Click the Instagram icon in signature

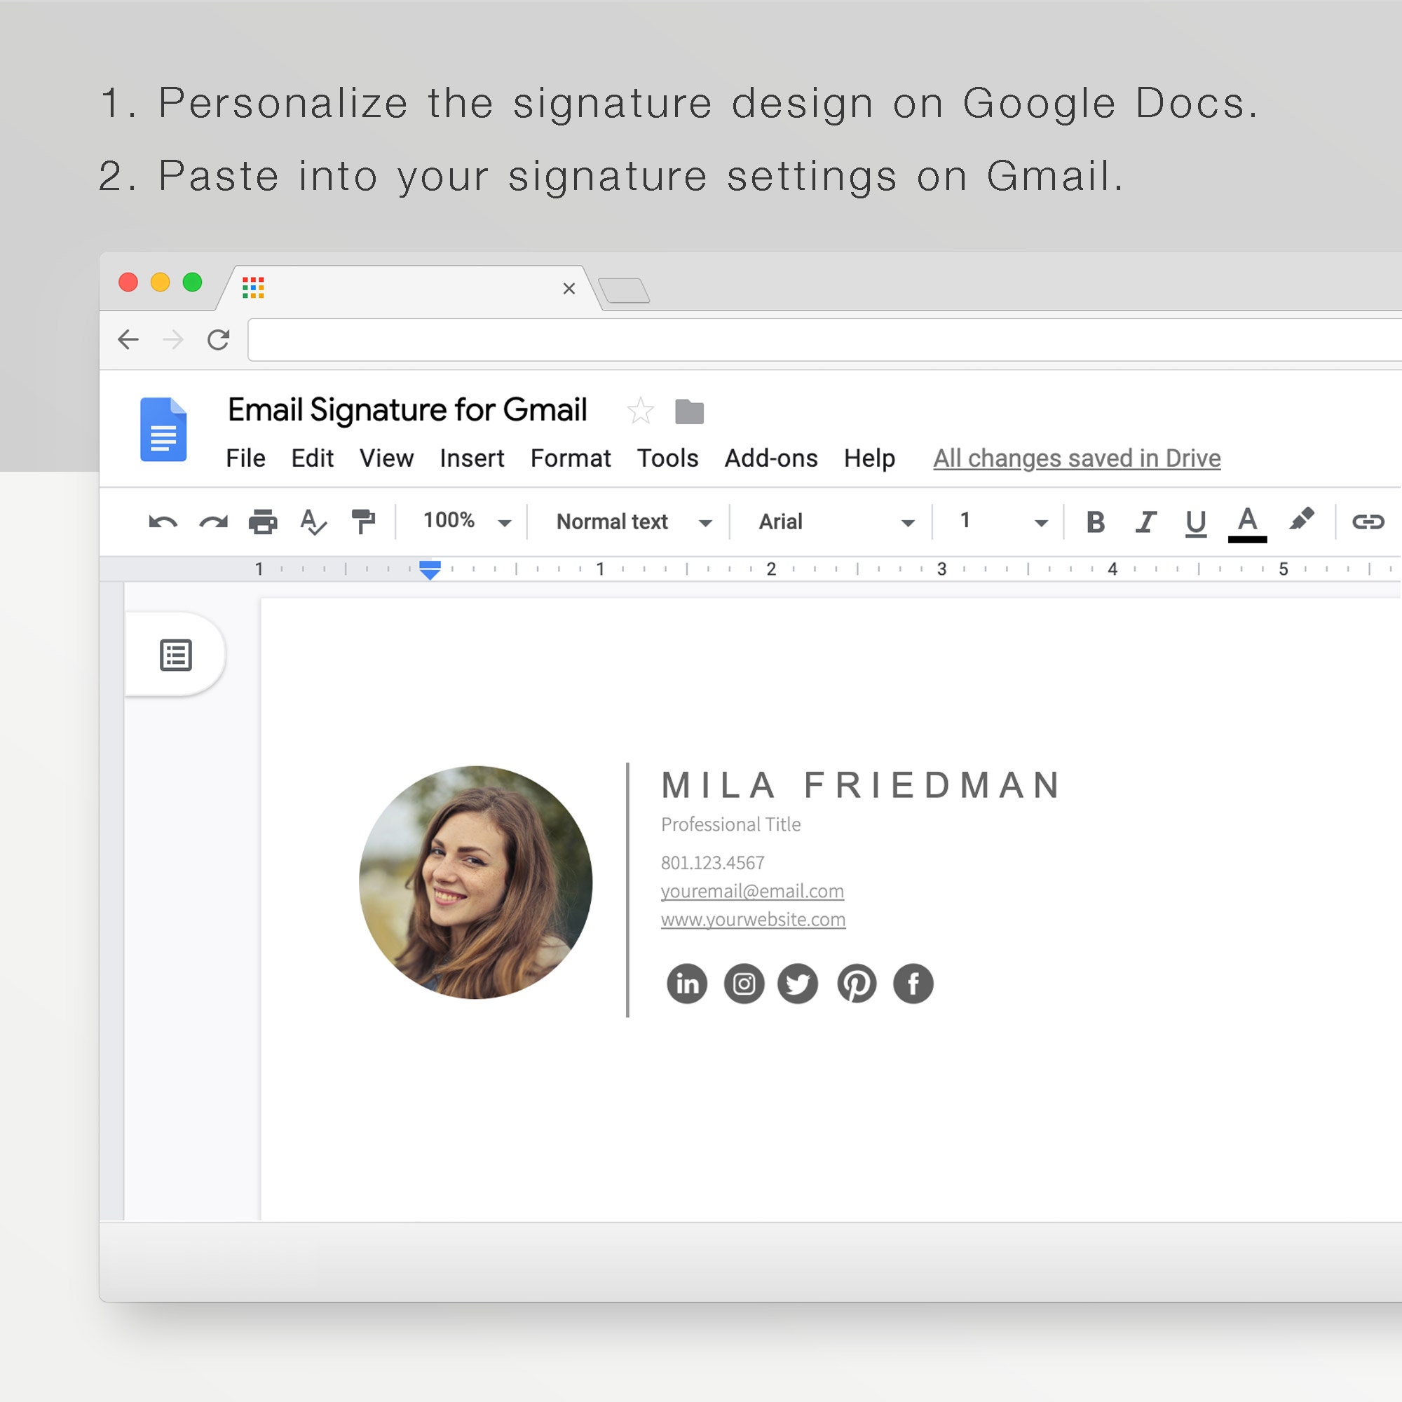744,984
